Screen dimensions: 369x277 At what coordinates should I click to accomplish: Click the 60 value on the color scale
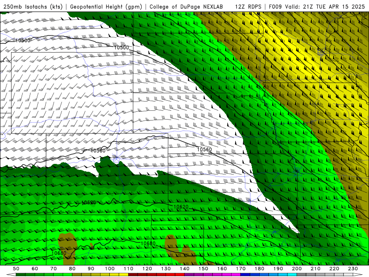coord(35,269)
